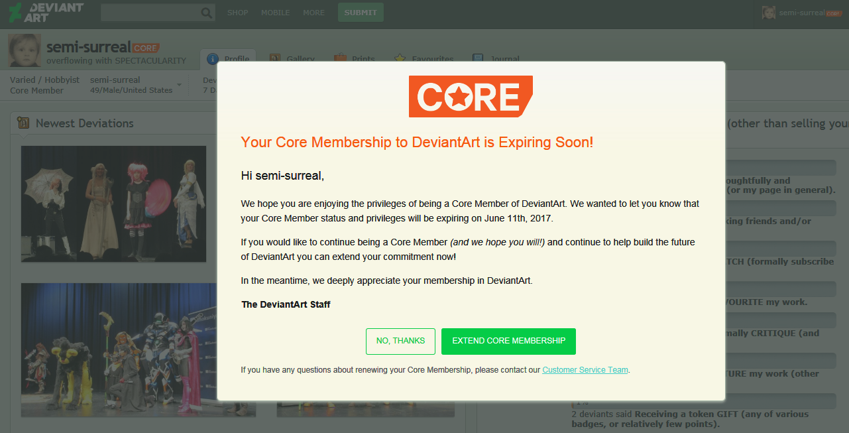Click the DeviantArt logo
Image resolution: width=849 pixels, height=433 pixels.
46,12
